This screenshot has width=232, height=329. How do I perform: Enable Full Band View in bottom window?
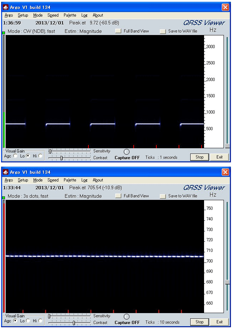118,196
